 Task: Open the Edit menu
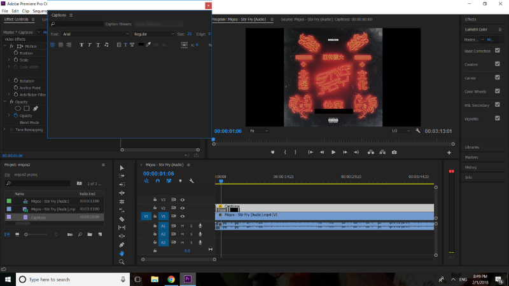click(x=15, y=11)
